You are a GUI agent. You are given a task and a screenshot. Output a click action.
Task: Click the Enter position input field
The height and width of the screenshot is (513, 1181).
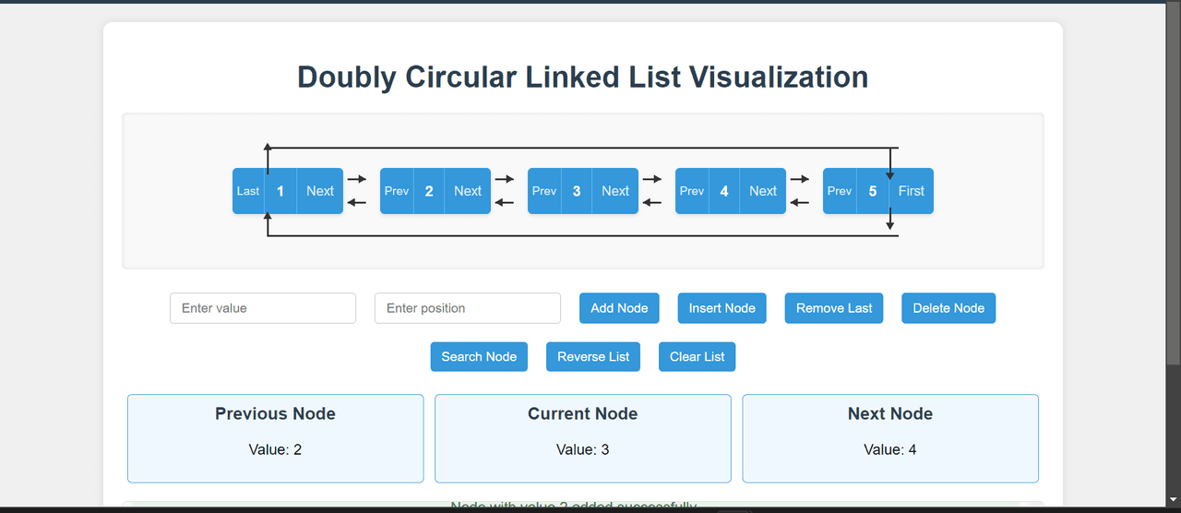(x=468, y=308)
